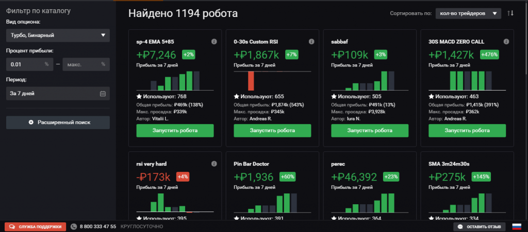Image resolution: width=528 pixels, height=232 pixels.
Task: Click +145% badge on SMA 3m24m30s
Action: pos(481,176)
